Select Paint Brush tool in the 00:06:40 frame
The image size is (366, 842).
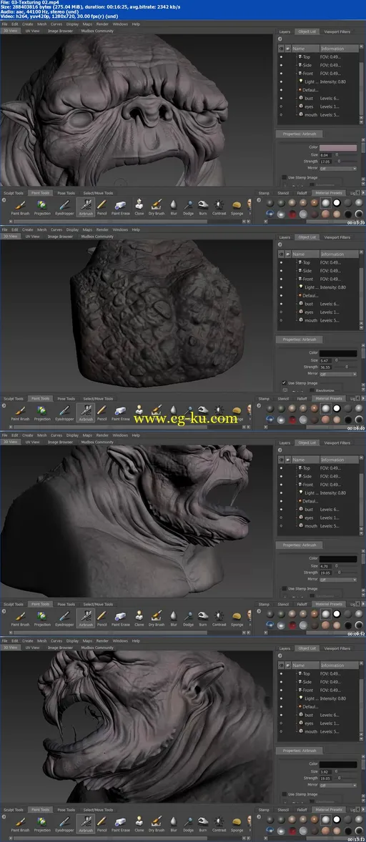21,412
